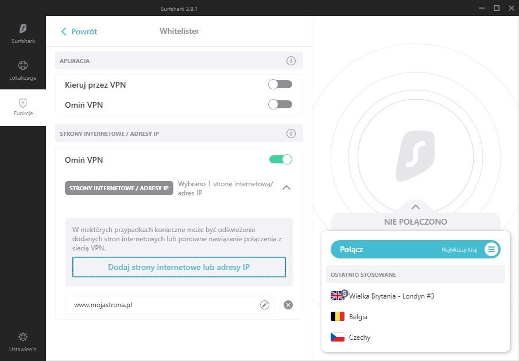This screenshot has height=361, width=519.
Task: Open the Surfshark home sidebar icon
Action: pyautogui.click(x=23, y=34)
